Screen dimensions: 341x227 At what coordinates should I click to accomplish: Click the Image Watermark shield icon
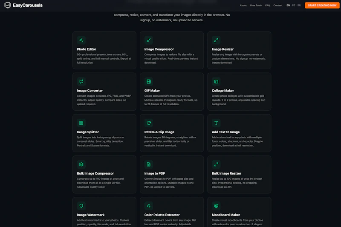click(x=81, y=206)
